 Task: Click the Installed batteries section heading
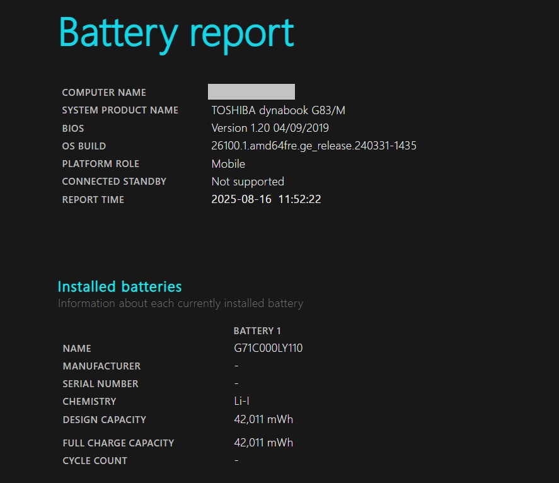pyautogui.click(x=120, y=287)
